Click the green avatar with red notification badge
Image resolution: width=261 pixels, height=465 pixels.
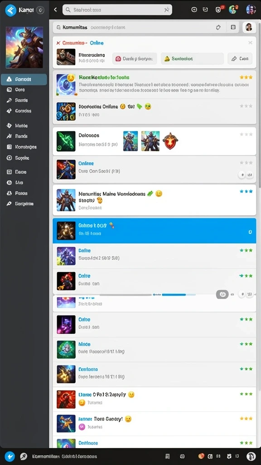[x=233, y=10]
